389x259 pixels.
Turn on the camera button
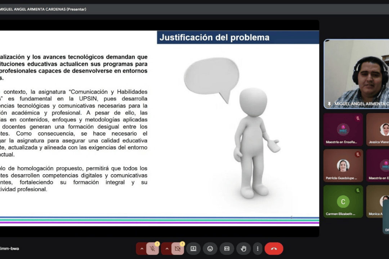pyautogui.click(x=178, y=249)
